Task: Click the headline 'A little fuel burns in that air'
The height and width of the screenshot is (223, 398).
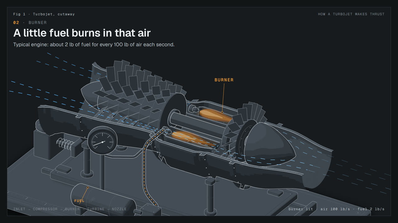Action: click(x=82, y=33)
